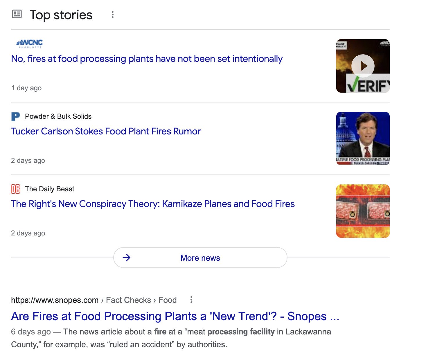
Task: Open Kamikaze Planes and Food Fires article
Action: tap(153, 204)
